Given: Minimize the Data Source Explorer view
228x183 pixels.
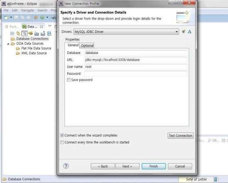Looking at the screenshot, I should pos(50,26).
